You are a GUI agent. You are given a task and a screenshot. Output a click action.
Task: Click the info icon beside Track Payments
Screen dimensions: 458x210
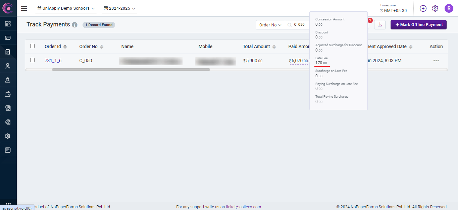[74, 25]
